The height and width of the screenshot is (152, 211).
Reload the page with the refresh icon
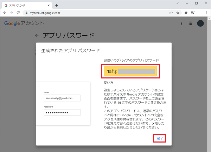(x=18, y=13)
